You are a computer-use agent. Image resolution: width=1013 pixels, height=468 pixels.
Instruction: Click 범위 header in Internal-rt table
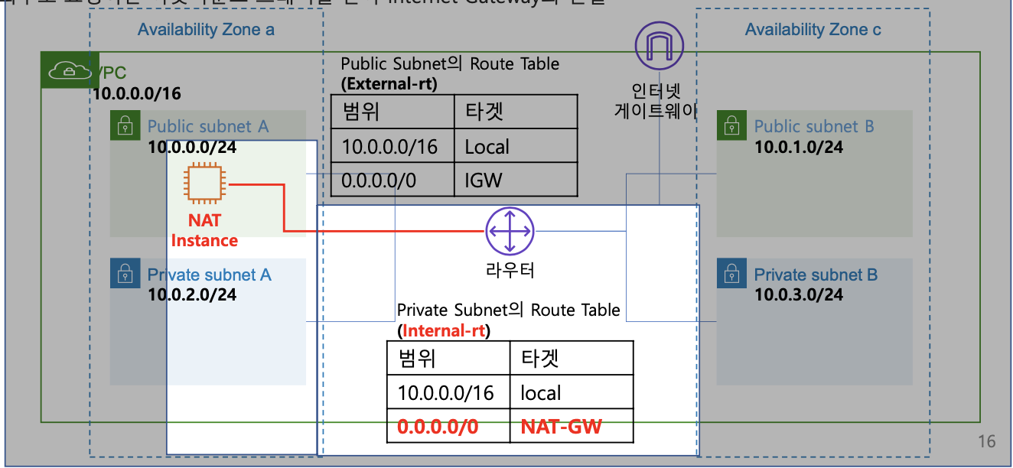[x=448, y=358]
